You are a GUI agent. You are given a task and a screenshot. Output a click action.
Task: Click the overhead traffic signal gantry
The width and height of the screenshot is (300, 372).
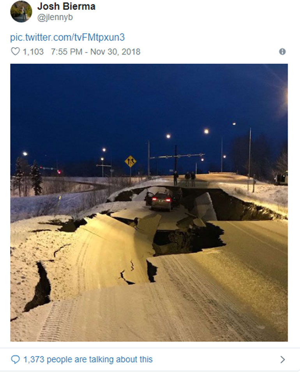[x=177, y=156]
